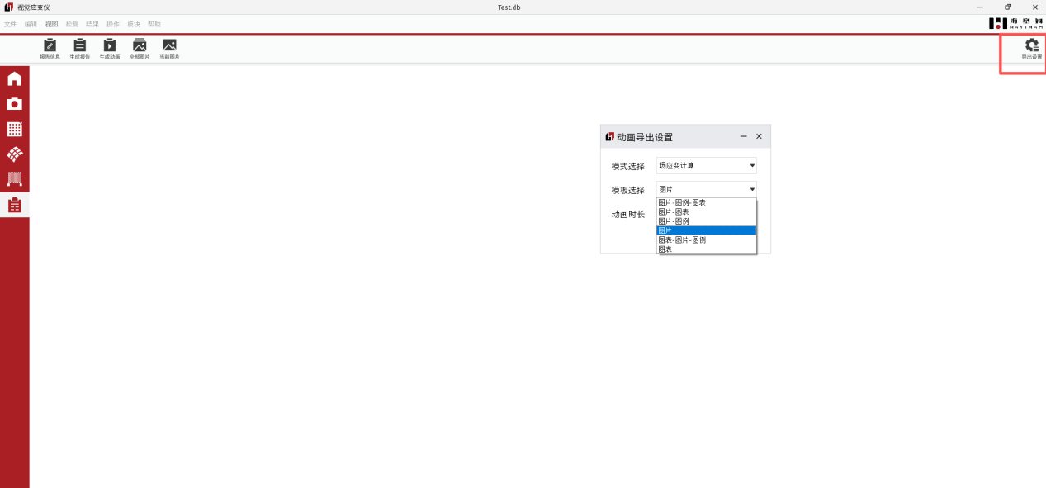Open 导出设置 gear icon
The height and width of the screenshot is (488, 1046).
1031,47
